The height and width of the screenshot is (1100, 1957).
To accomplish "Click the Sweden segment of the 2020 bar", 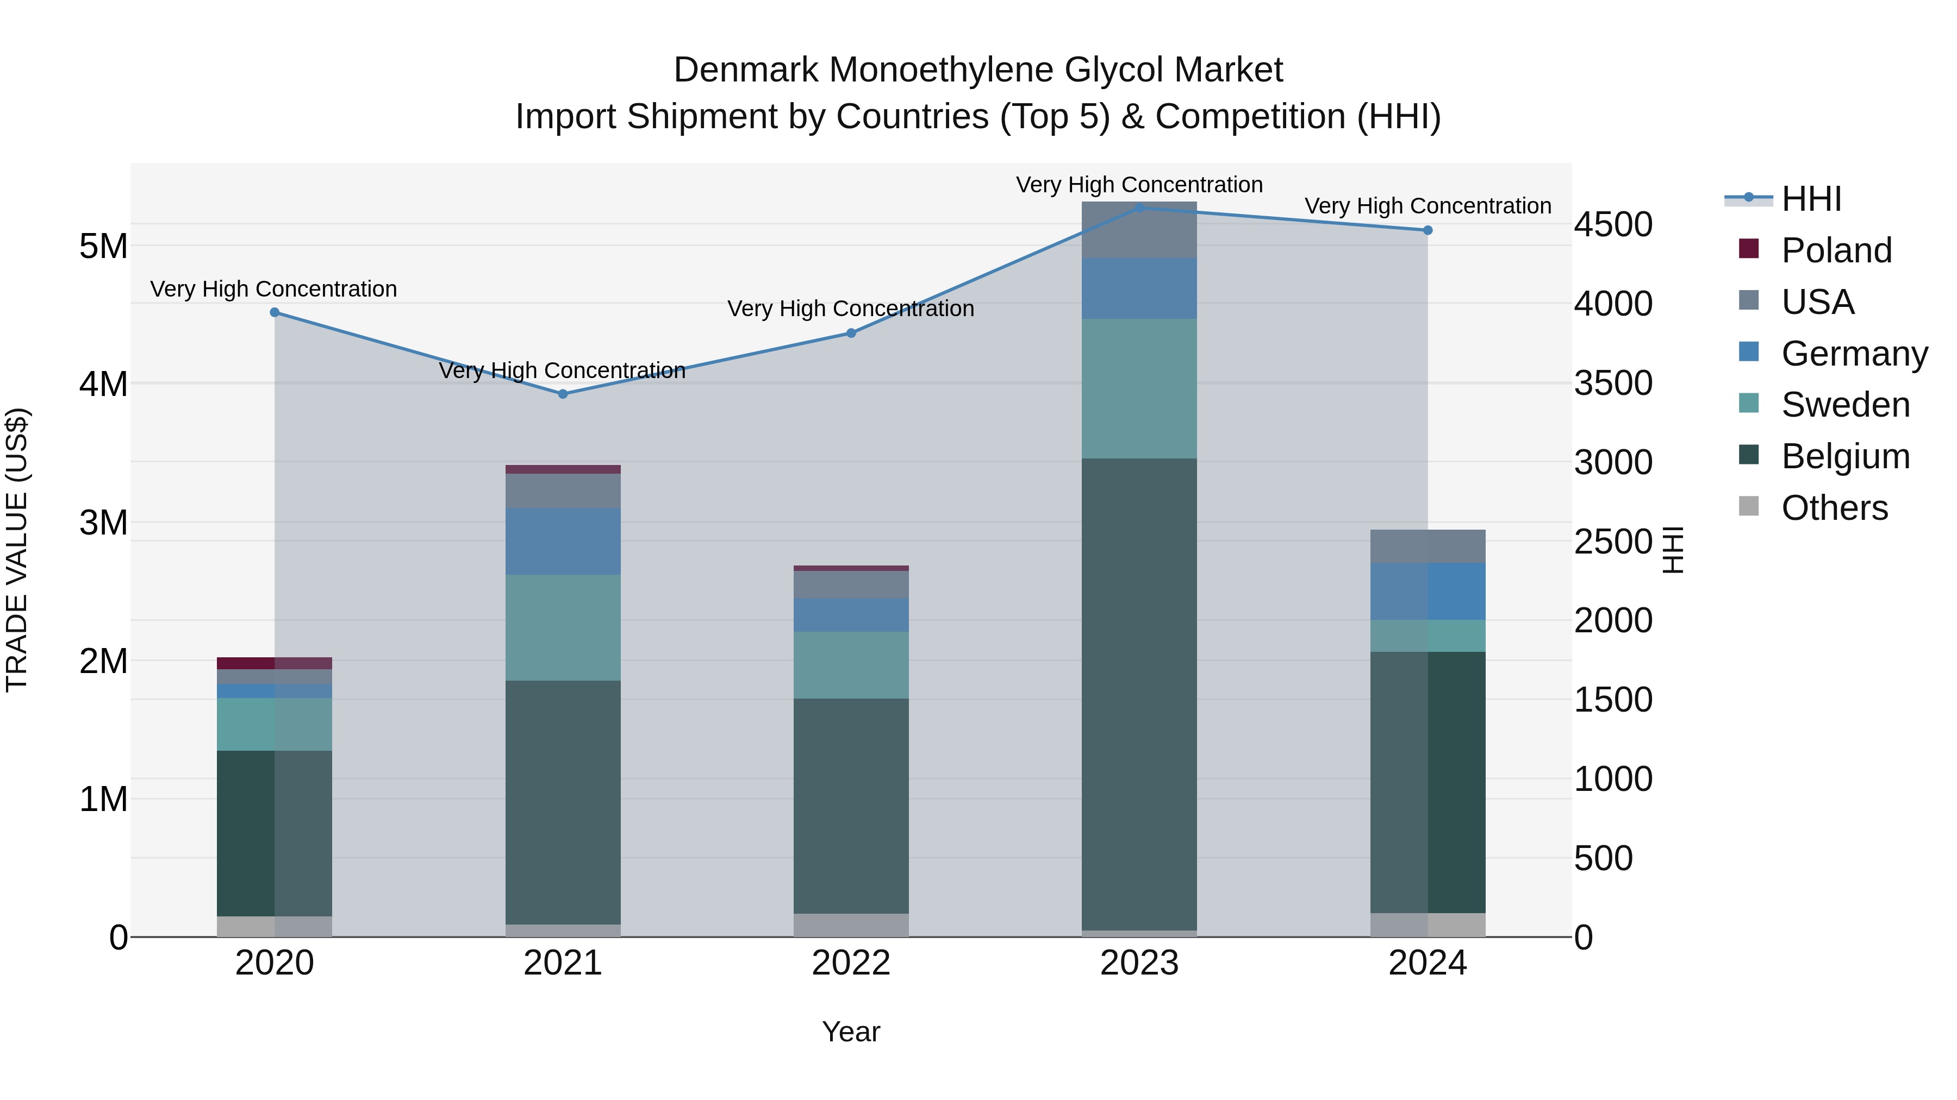I will 275,724.
